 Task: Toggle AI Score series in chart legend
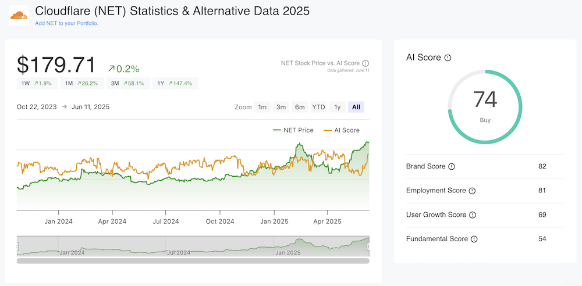click(342, 130)
